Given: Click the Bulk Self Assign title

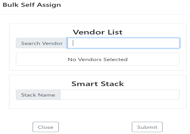Looking at the screenshot, I should point(32,5).
